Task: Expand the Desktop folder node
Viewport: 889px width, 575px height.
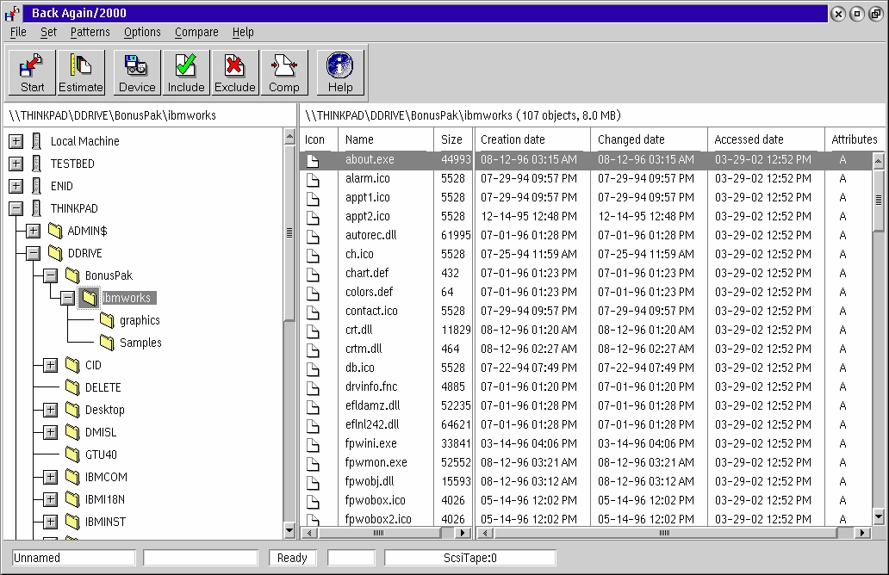Action: click(51, 410)
